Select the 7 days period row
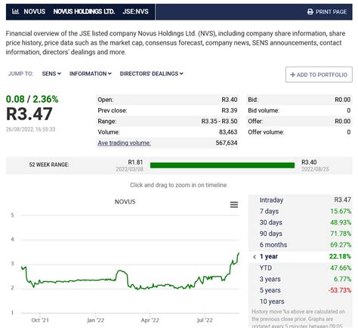 (300, 211)
